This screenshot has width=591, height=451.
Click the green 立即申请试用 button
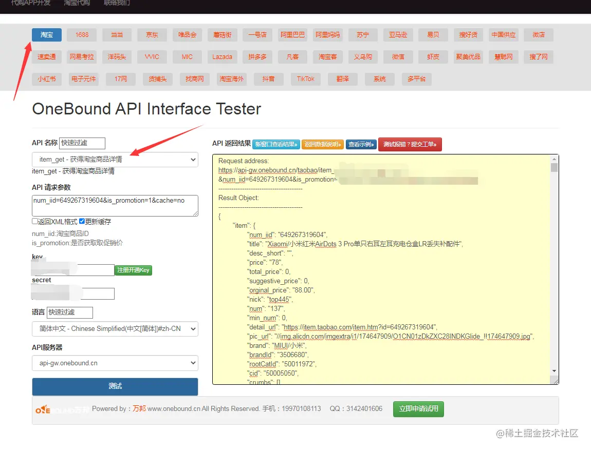tap(418, 409)
